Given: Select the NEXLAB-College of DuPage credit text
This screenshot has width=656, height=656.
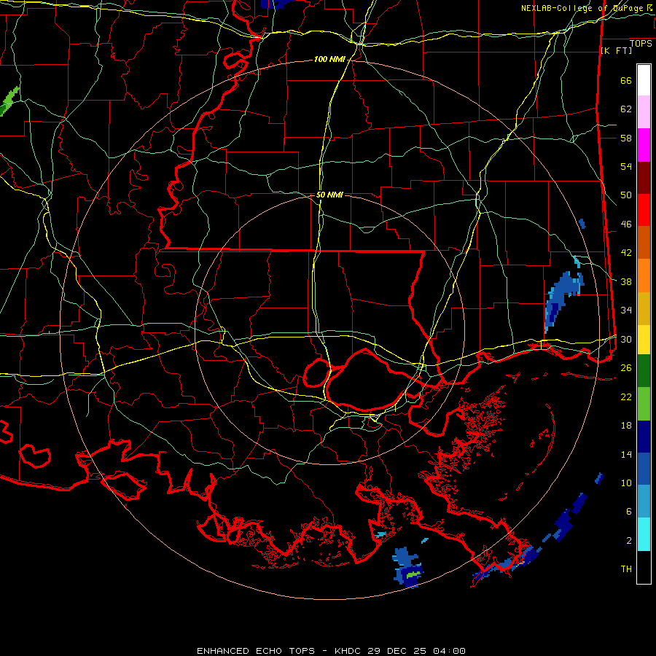Looking at the screenshot, I should click(587, 8).
